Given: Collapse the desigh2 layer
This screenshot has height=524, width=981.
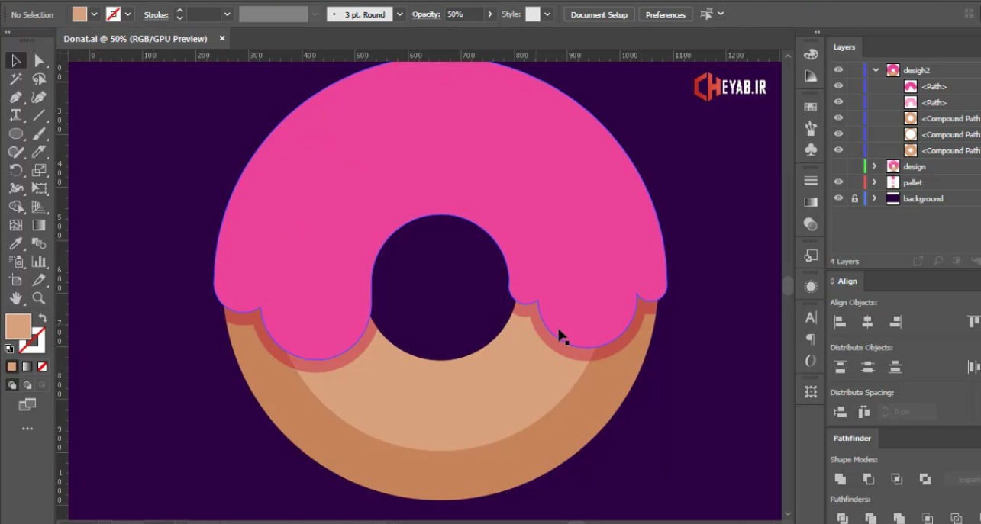Looking at the screenshot, I should tap(876, 70).
